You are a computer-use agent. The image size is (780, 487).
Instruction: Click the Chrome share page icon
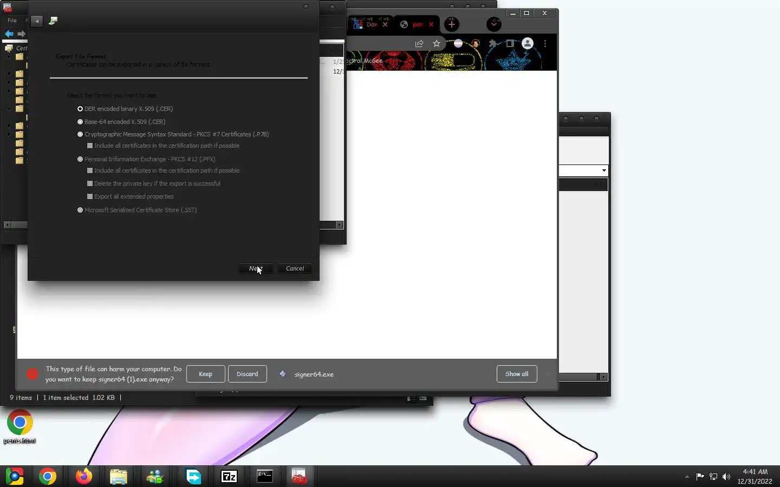click(419, 44)
